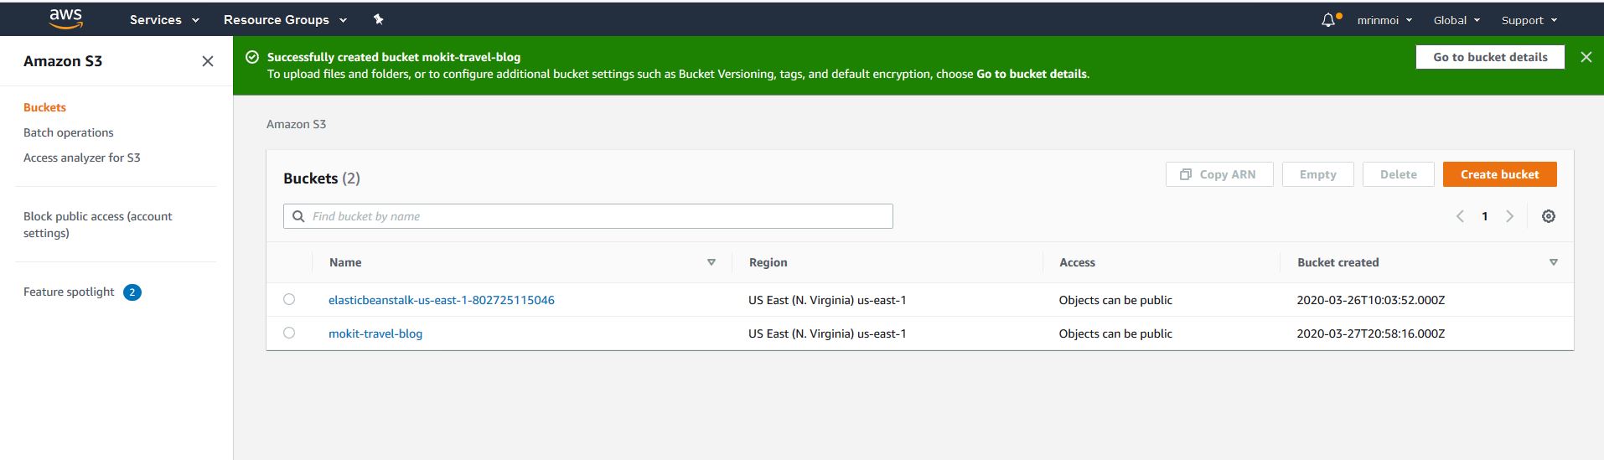The width and height of the screenshot is (1604, 460).
Task: Click the success checkmark icon in banner
Action: coord(252,57)
